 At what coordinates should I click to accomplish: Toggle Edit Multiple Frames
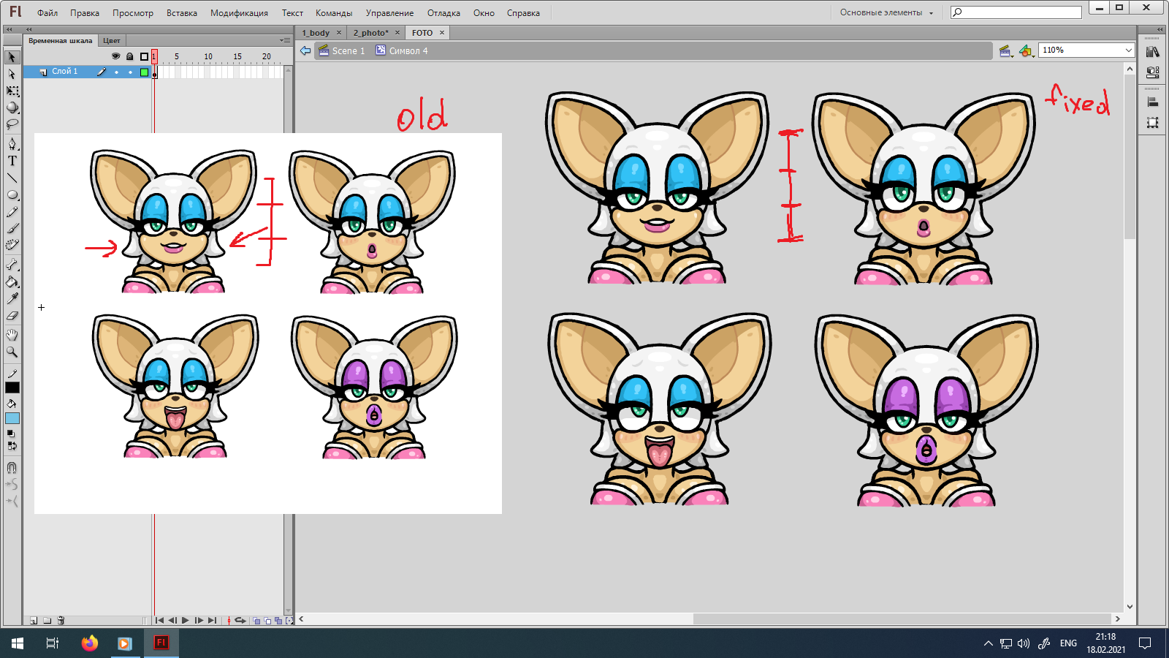click(x=278, y=621)
